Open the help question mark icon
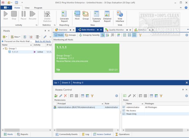189x138 pixels. click(186, 8)
